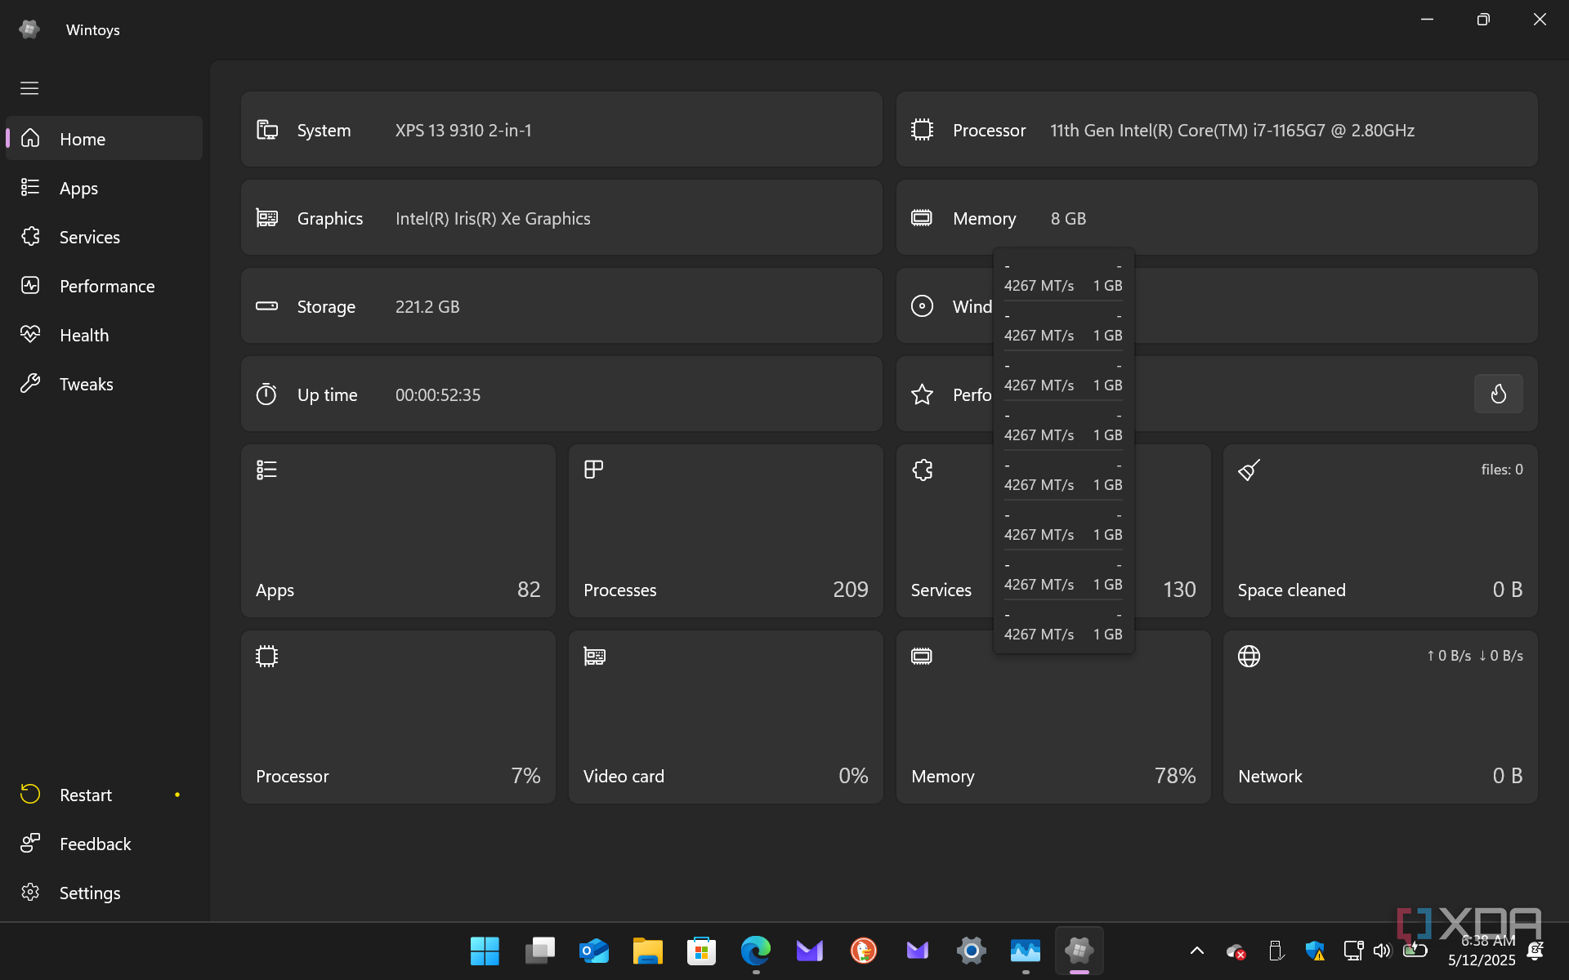The height and width of the screenshot is (980, 1569).
Task: Click the Performance star icon
Action: (922, 394)
